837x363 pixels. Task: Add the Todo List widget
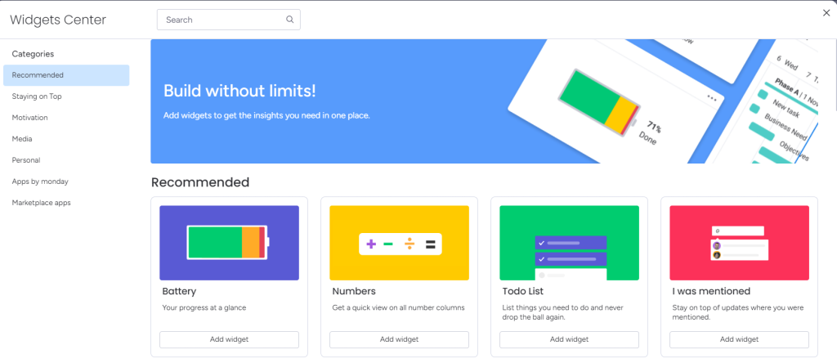pyautogui.click(x=569, y=339)
